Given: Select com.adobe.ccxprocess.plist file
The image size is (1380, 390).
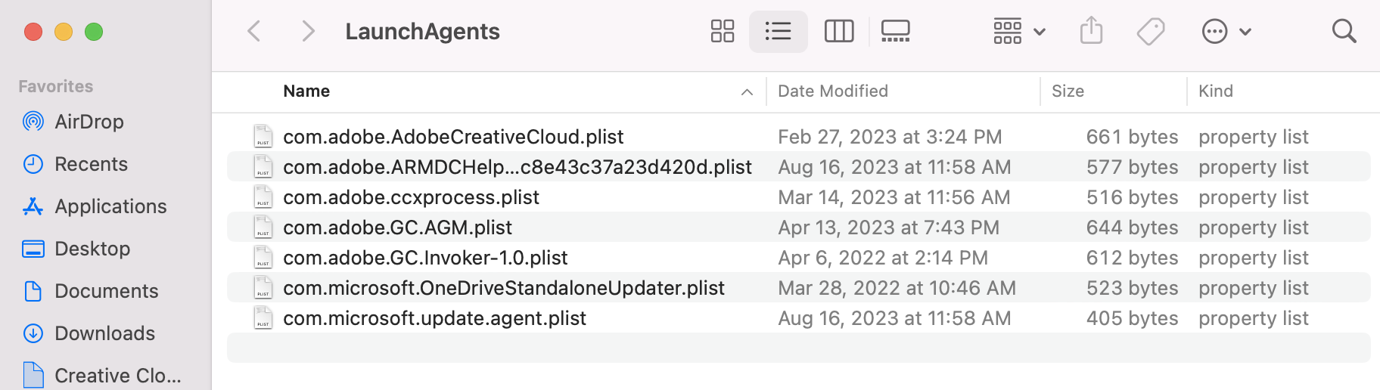Looking at the screenshot, I should pos(411,197).
